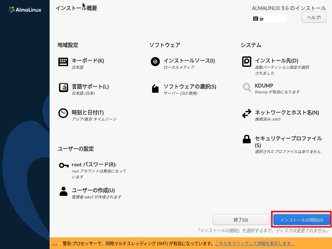Open the hard disk icon for インストール先
Viewport: 332px width, 249px height.
(247, 62)
